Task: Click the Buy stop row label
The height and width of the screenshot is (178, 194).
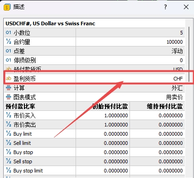Action: click(23, 152)
